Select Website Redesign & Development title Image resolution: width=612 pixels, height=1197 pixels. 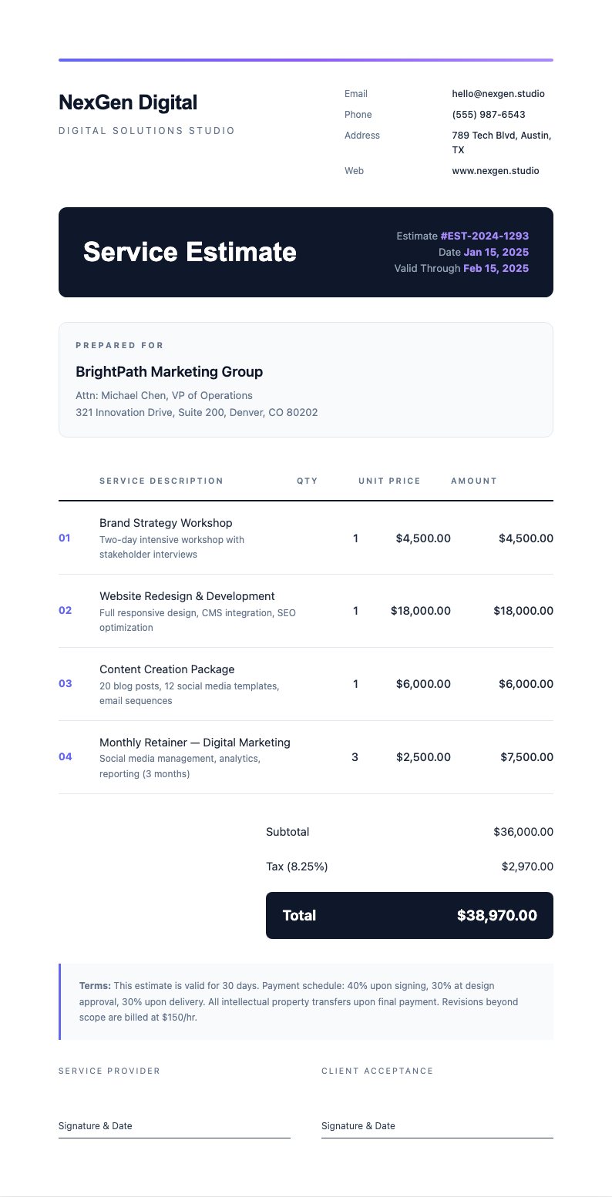187,596
